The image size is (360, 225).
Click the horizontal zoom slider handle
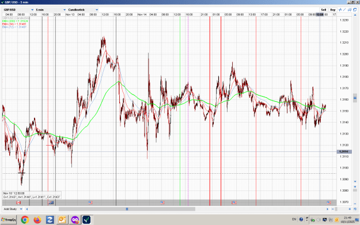[336, 209]
